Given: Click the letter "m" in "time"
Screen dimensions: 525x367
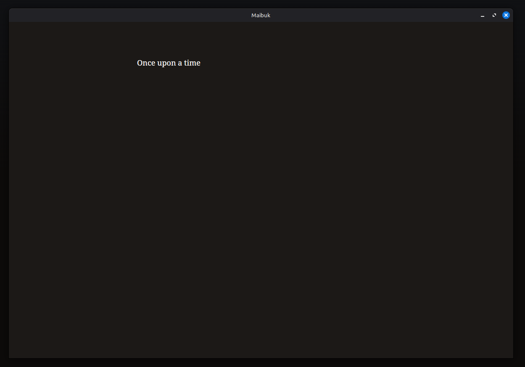Looking at the screenshot, I should coord(193,63).
